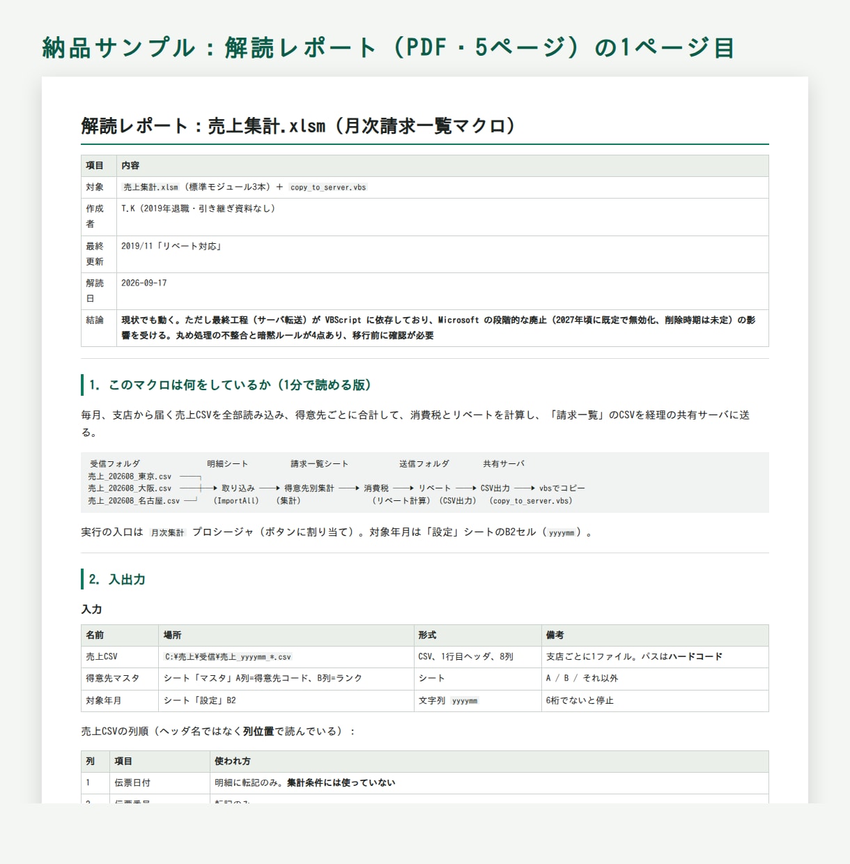This screenshot has height=864, width=850.
Task: Click 受信フォルダ label in the flow diagram
Action: [x=115, y=464]
